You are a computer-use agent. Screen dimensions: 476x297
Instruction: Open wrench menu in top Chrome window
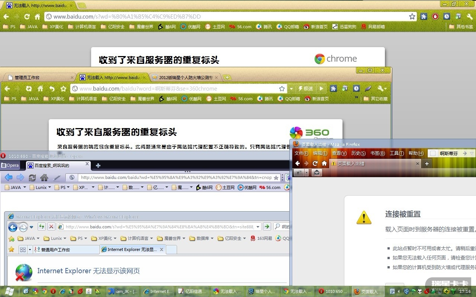point(470,17)
